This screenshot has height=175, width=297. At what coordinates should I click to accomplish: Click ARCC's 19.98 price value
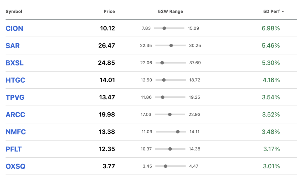click(x=107, y=114)
